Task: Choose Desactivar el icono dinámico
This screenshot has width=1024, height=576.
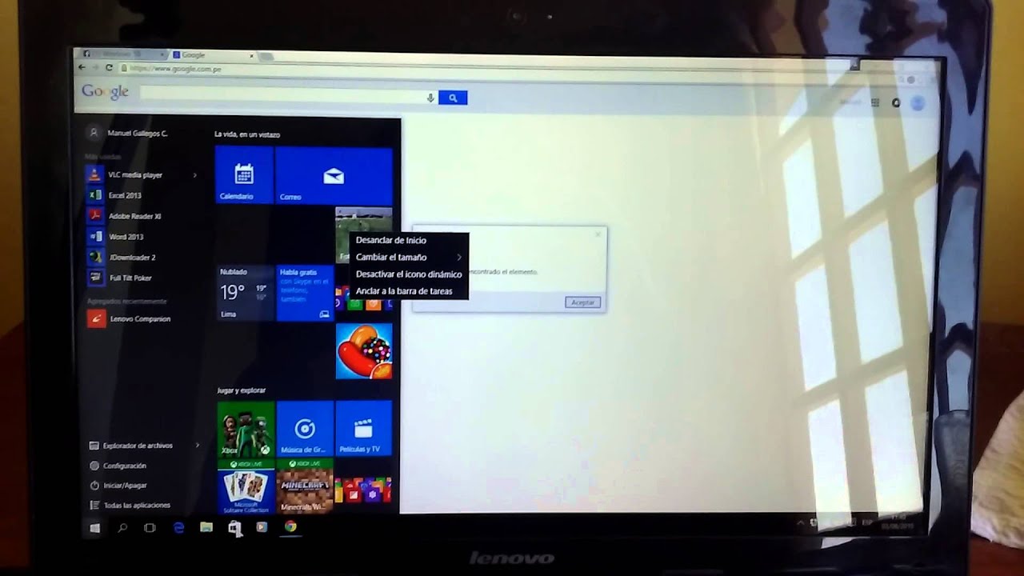Action: coord(409,274)
